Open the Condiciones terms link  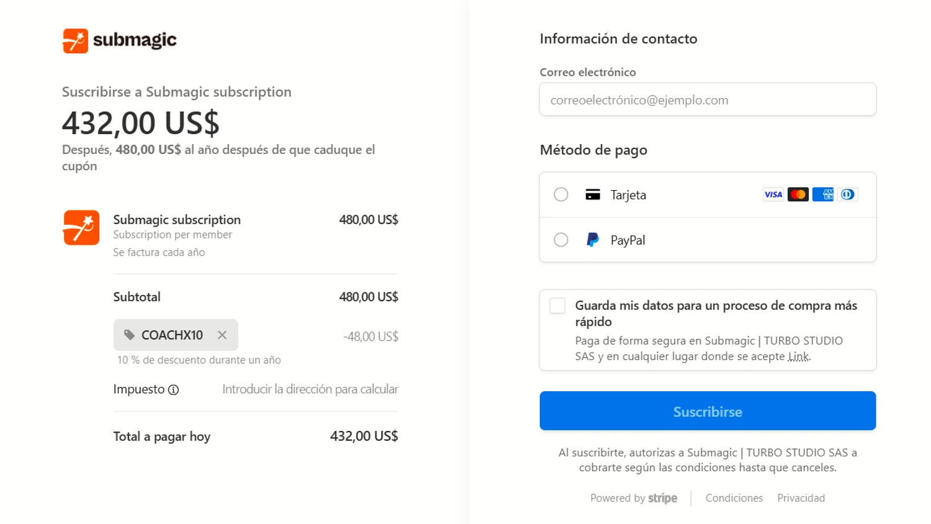coord(734,498)
